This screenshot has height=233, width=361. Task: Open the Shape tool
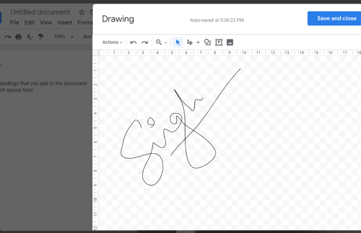click(208, 42)
